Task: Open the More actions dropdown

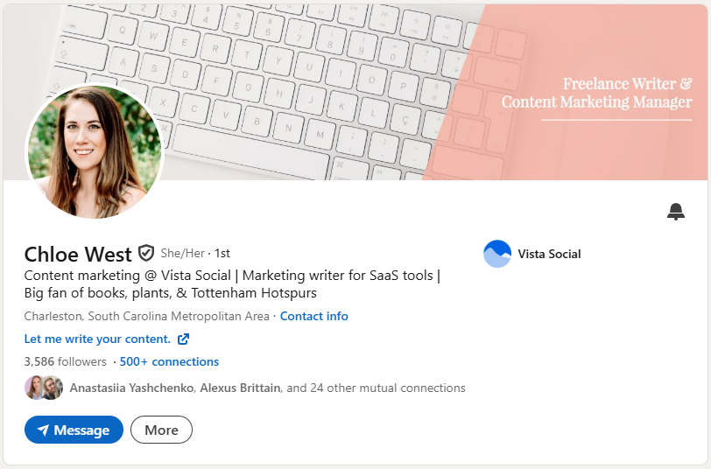Action: 161,430
